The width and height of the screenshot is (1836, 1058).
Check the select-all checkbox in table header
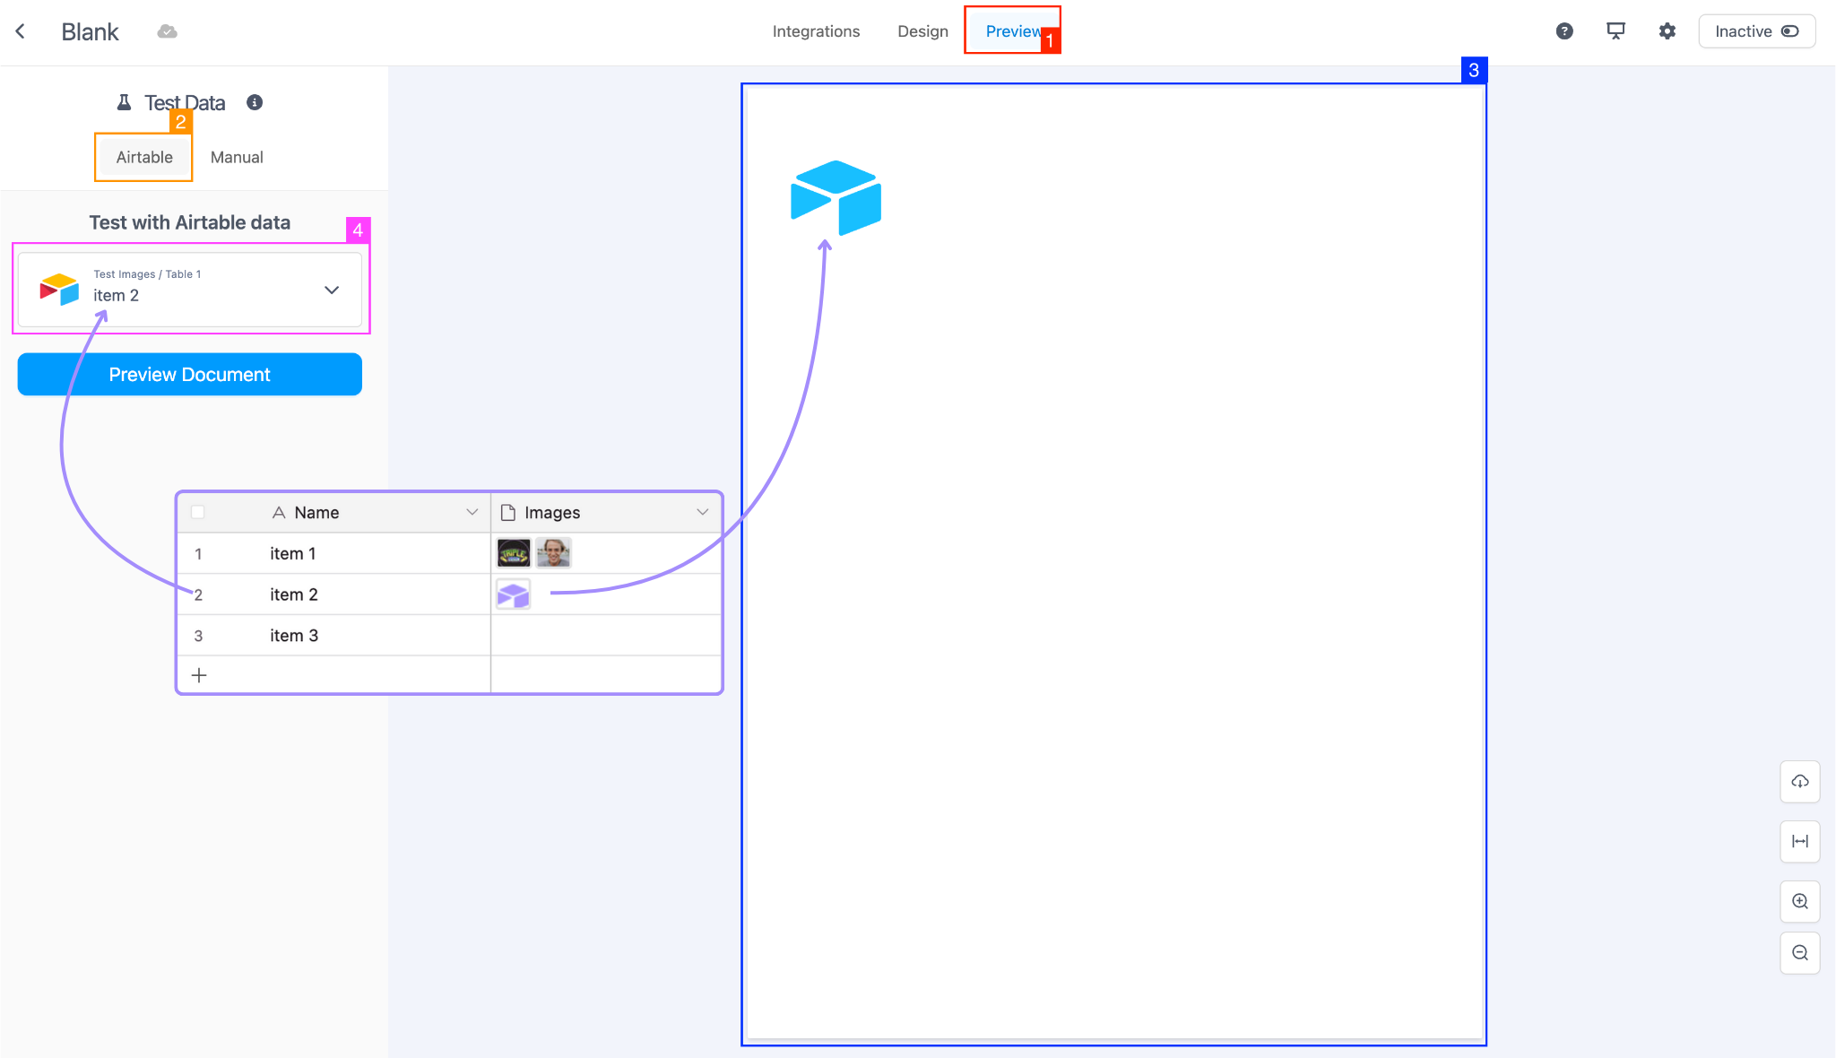tap(198, 512)
